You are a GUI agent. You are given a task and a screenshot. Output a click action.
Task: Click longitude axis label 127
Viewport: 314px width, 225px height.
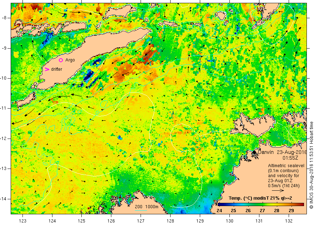(141, 221)
